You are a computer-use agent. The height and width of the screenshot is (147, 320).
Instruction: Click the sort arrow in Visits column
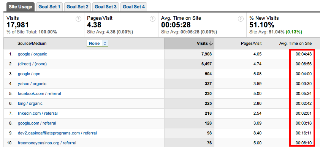(211, 43)
